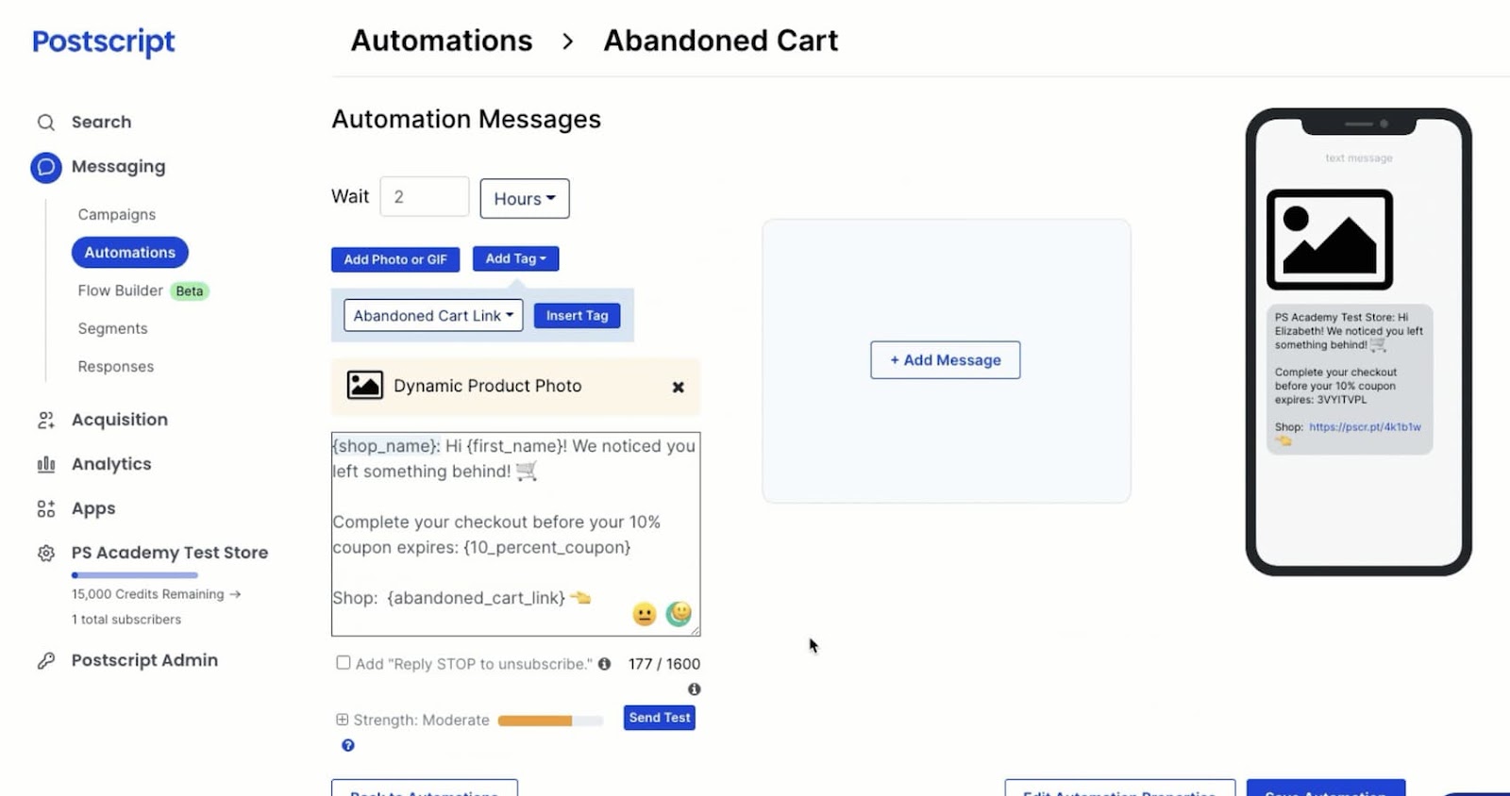Click the Search label in sidebar

[101, 123]
